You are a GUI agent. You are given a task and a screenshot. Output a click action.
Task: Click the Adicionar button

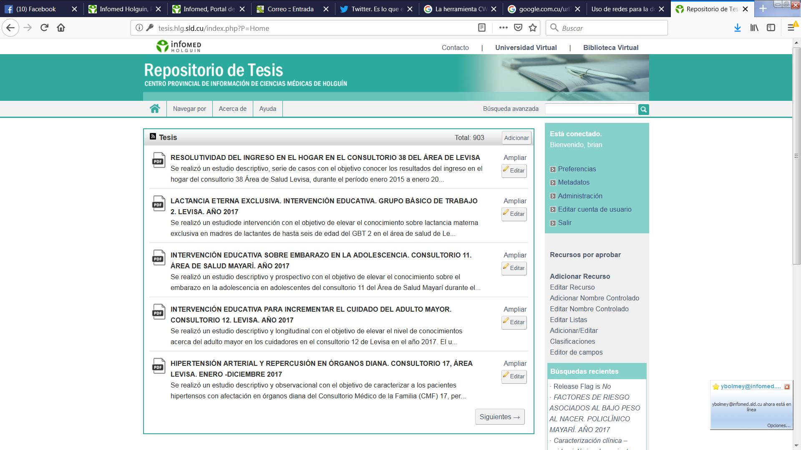click(516, 138)
